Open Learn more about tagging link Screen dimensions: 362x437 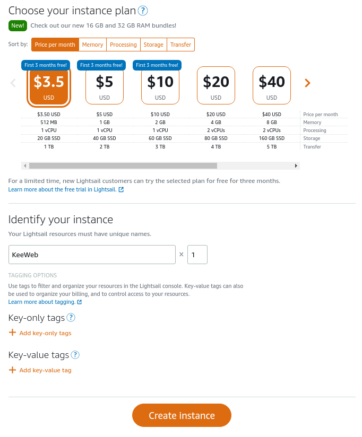coord(41,302)
